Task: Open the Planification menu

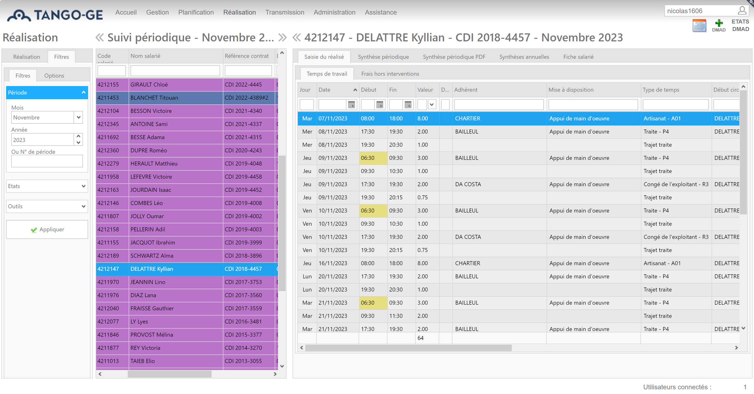Action: pos(196,12)
